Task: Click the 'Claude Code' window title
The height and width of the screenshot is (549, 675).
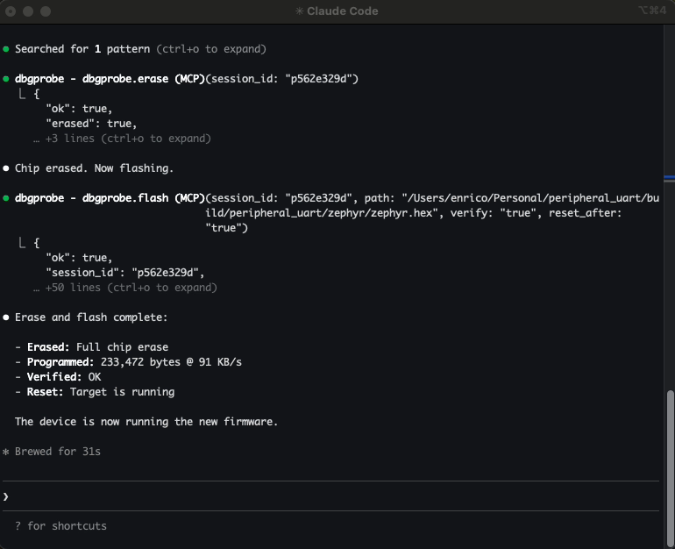Action: tap(342, 11)
